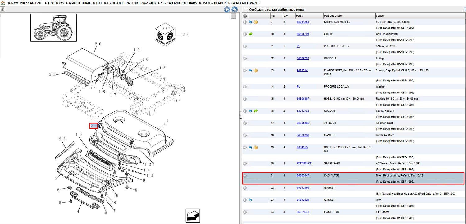The height and width of the screenshot is (224, 466).
Task: Click the package box icon for part 9804255
Action: [x=255, y=147]
